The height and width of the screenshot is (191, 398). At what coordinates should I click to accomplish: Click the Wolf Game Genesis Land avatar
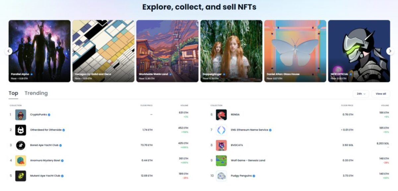pos(221,161)
